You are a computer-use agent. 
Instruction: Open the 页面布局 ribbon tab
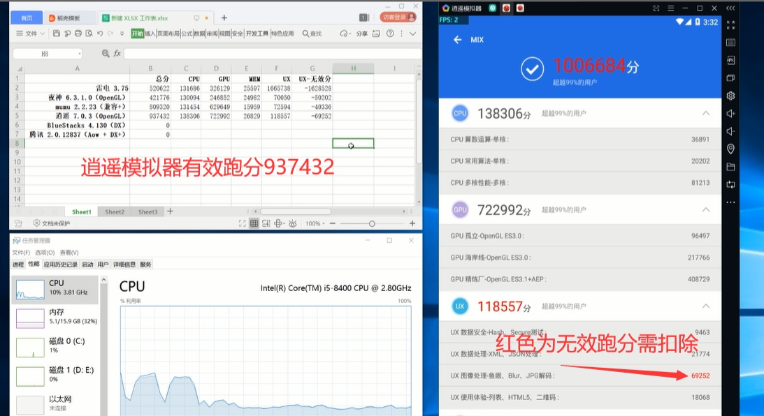tap(168, 34)
